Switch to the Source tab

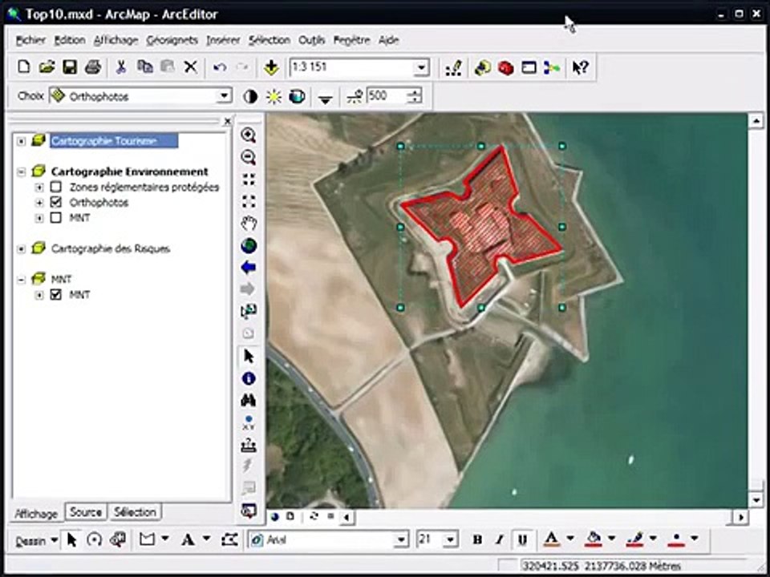(x=86, y=512)
